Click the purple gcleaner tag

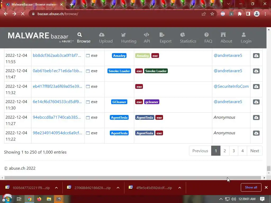click(x=152, y=102)
